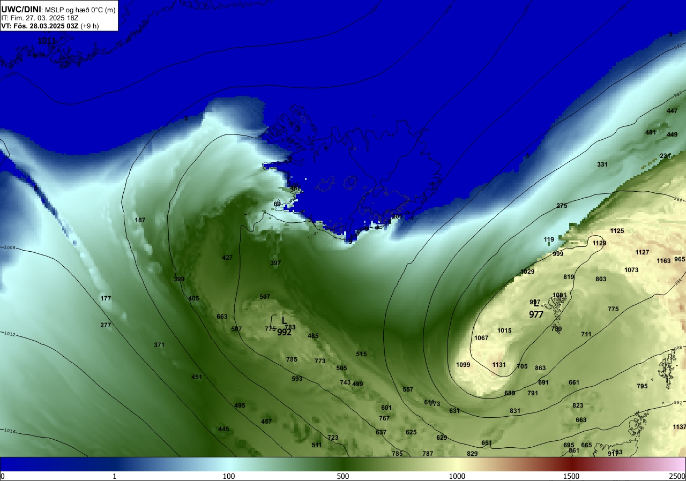Click the 1008 isobar label
The height and width of the screenshot is (481, 686).
click(10, 248)
